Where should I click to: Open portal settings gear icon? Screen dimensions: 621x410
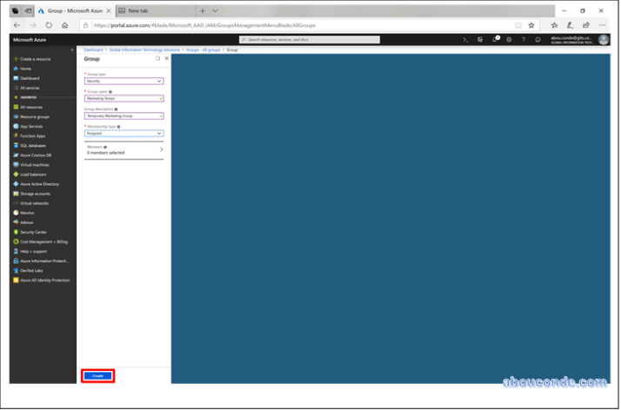pos(509,39)
